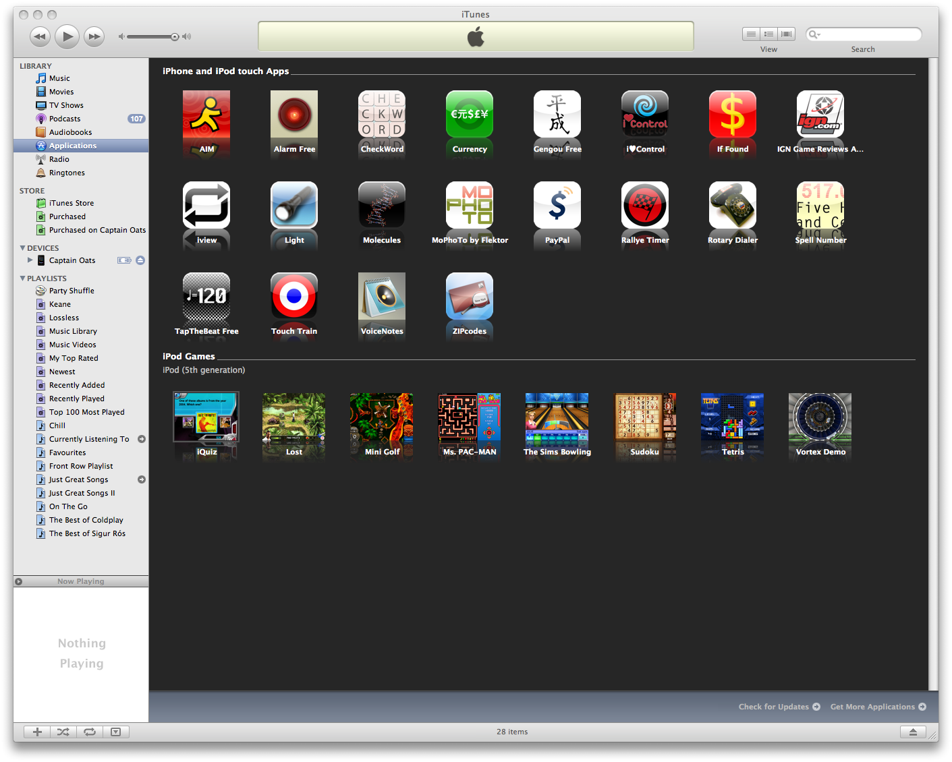952x762 pixels.
Task: Select the iQuiz iPod game
Action: tap(206, 417)
